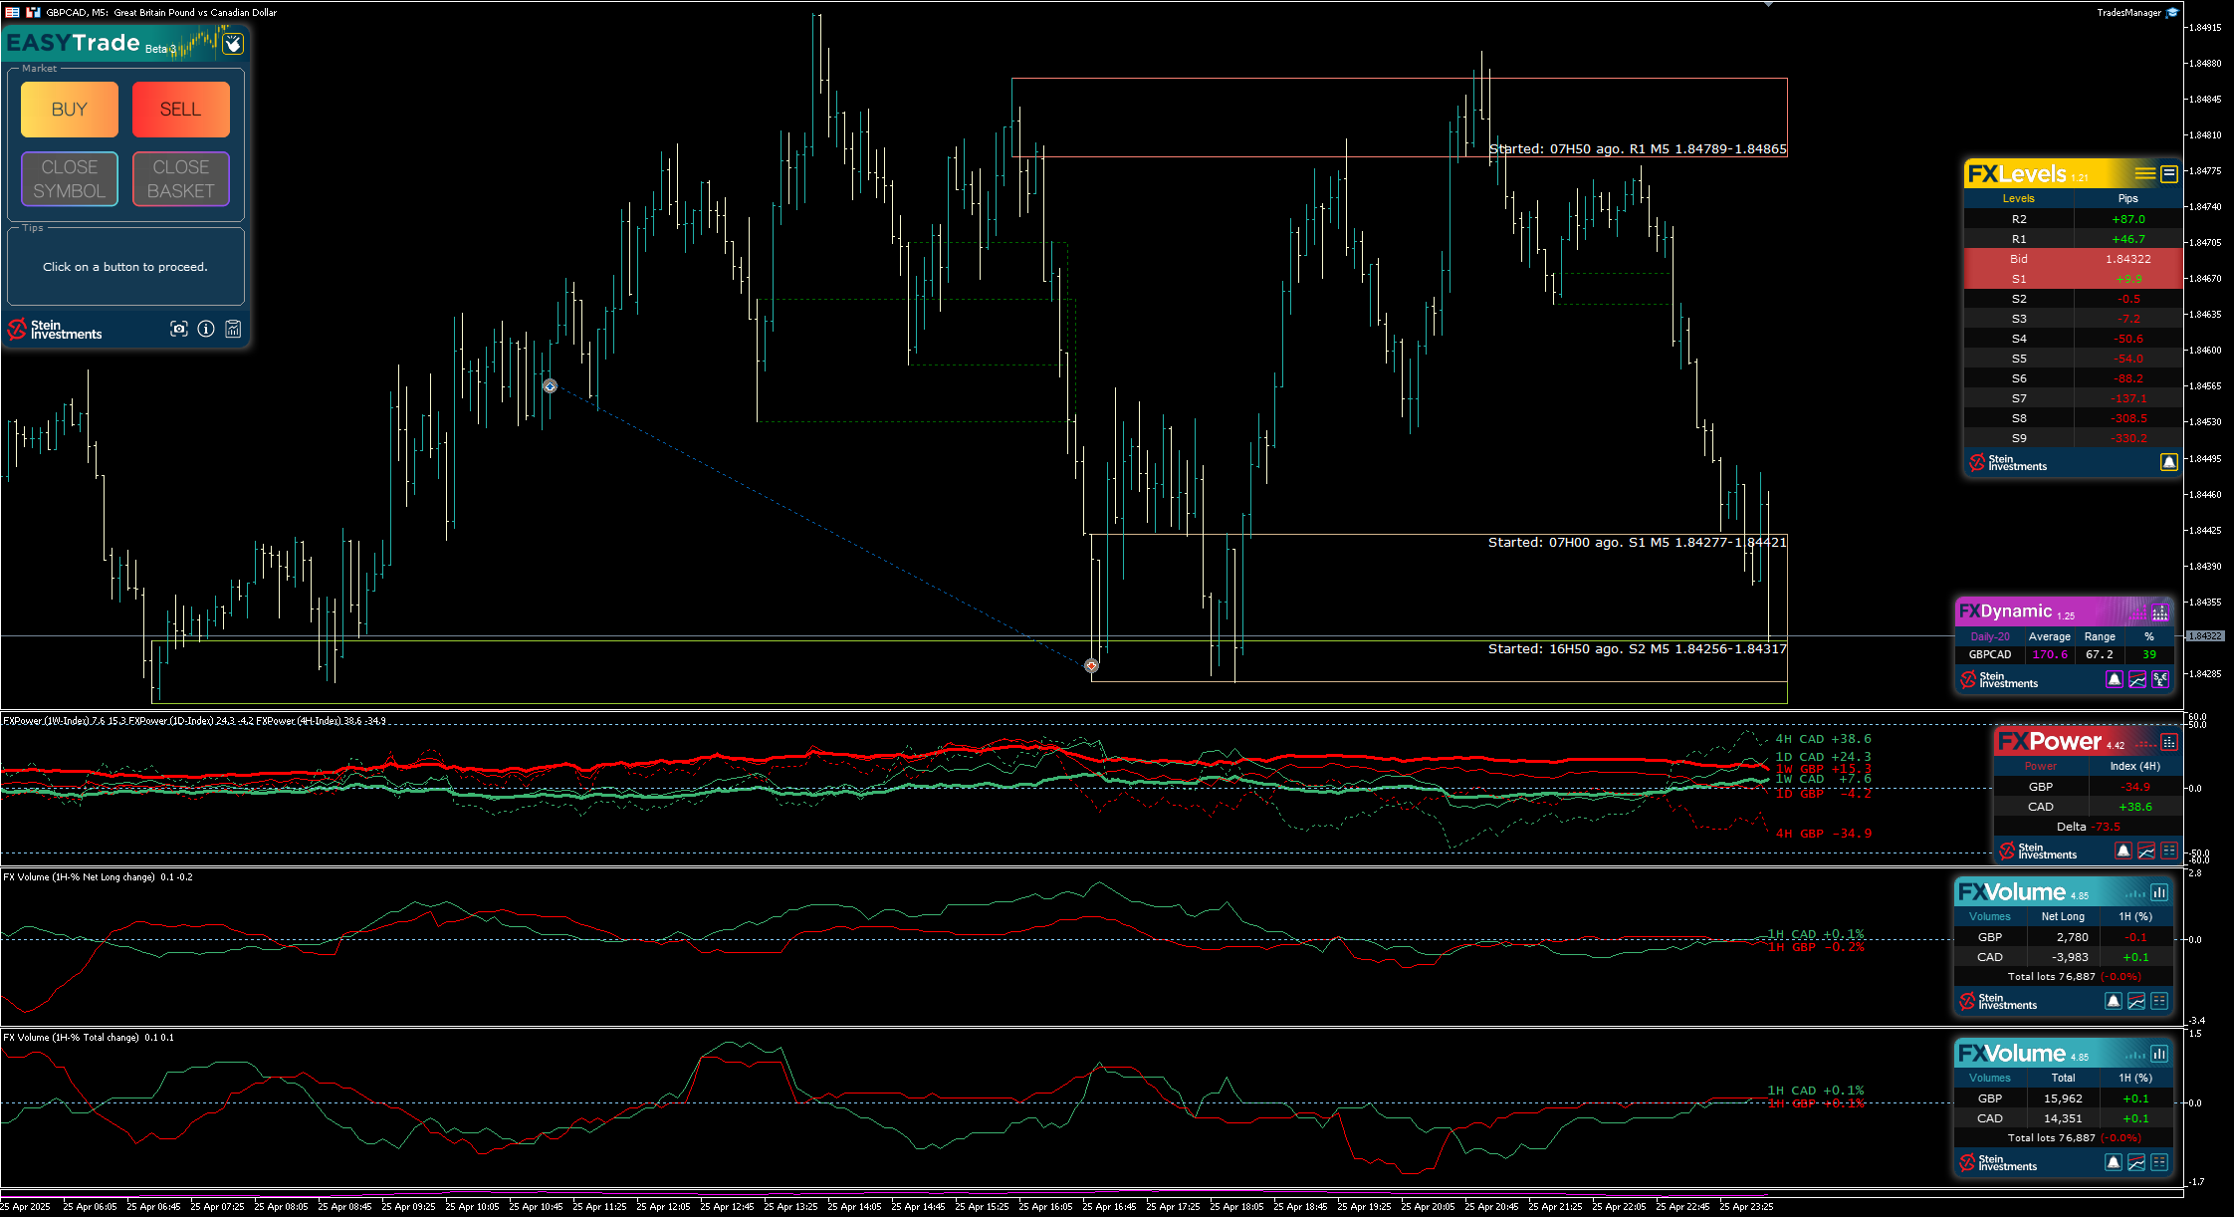
Task: Toggle bar-chart icon in Total FXVolume header
Action: [x=2159, y=1054]
